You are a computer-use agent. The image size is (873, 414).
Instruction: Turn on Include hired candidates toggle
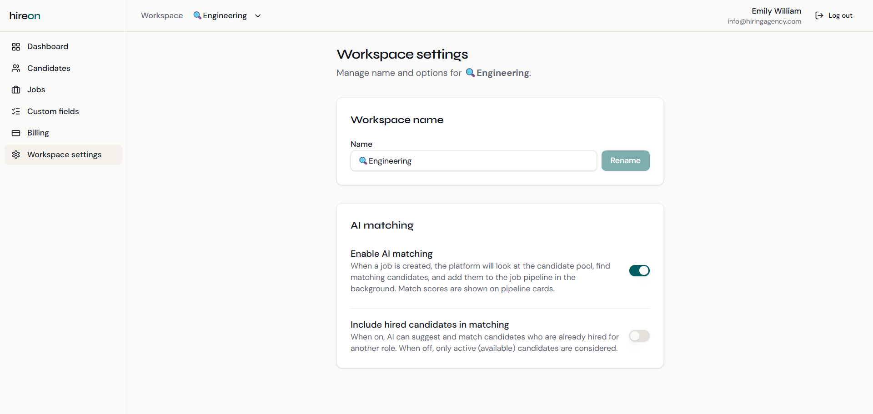click(x=639, y=336)
